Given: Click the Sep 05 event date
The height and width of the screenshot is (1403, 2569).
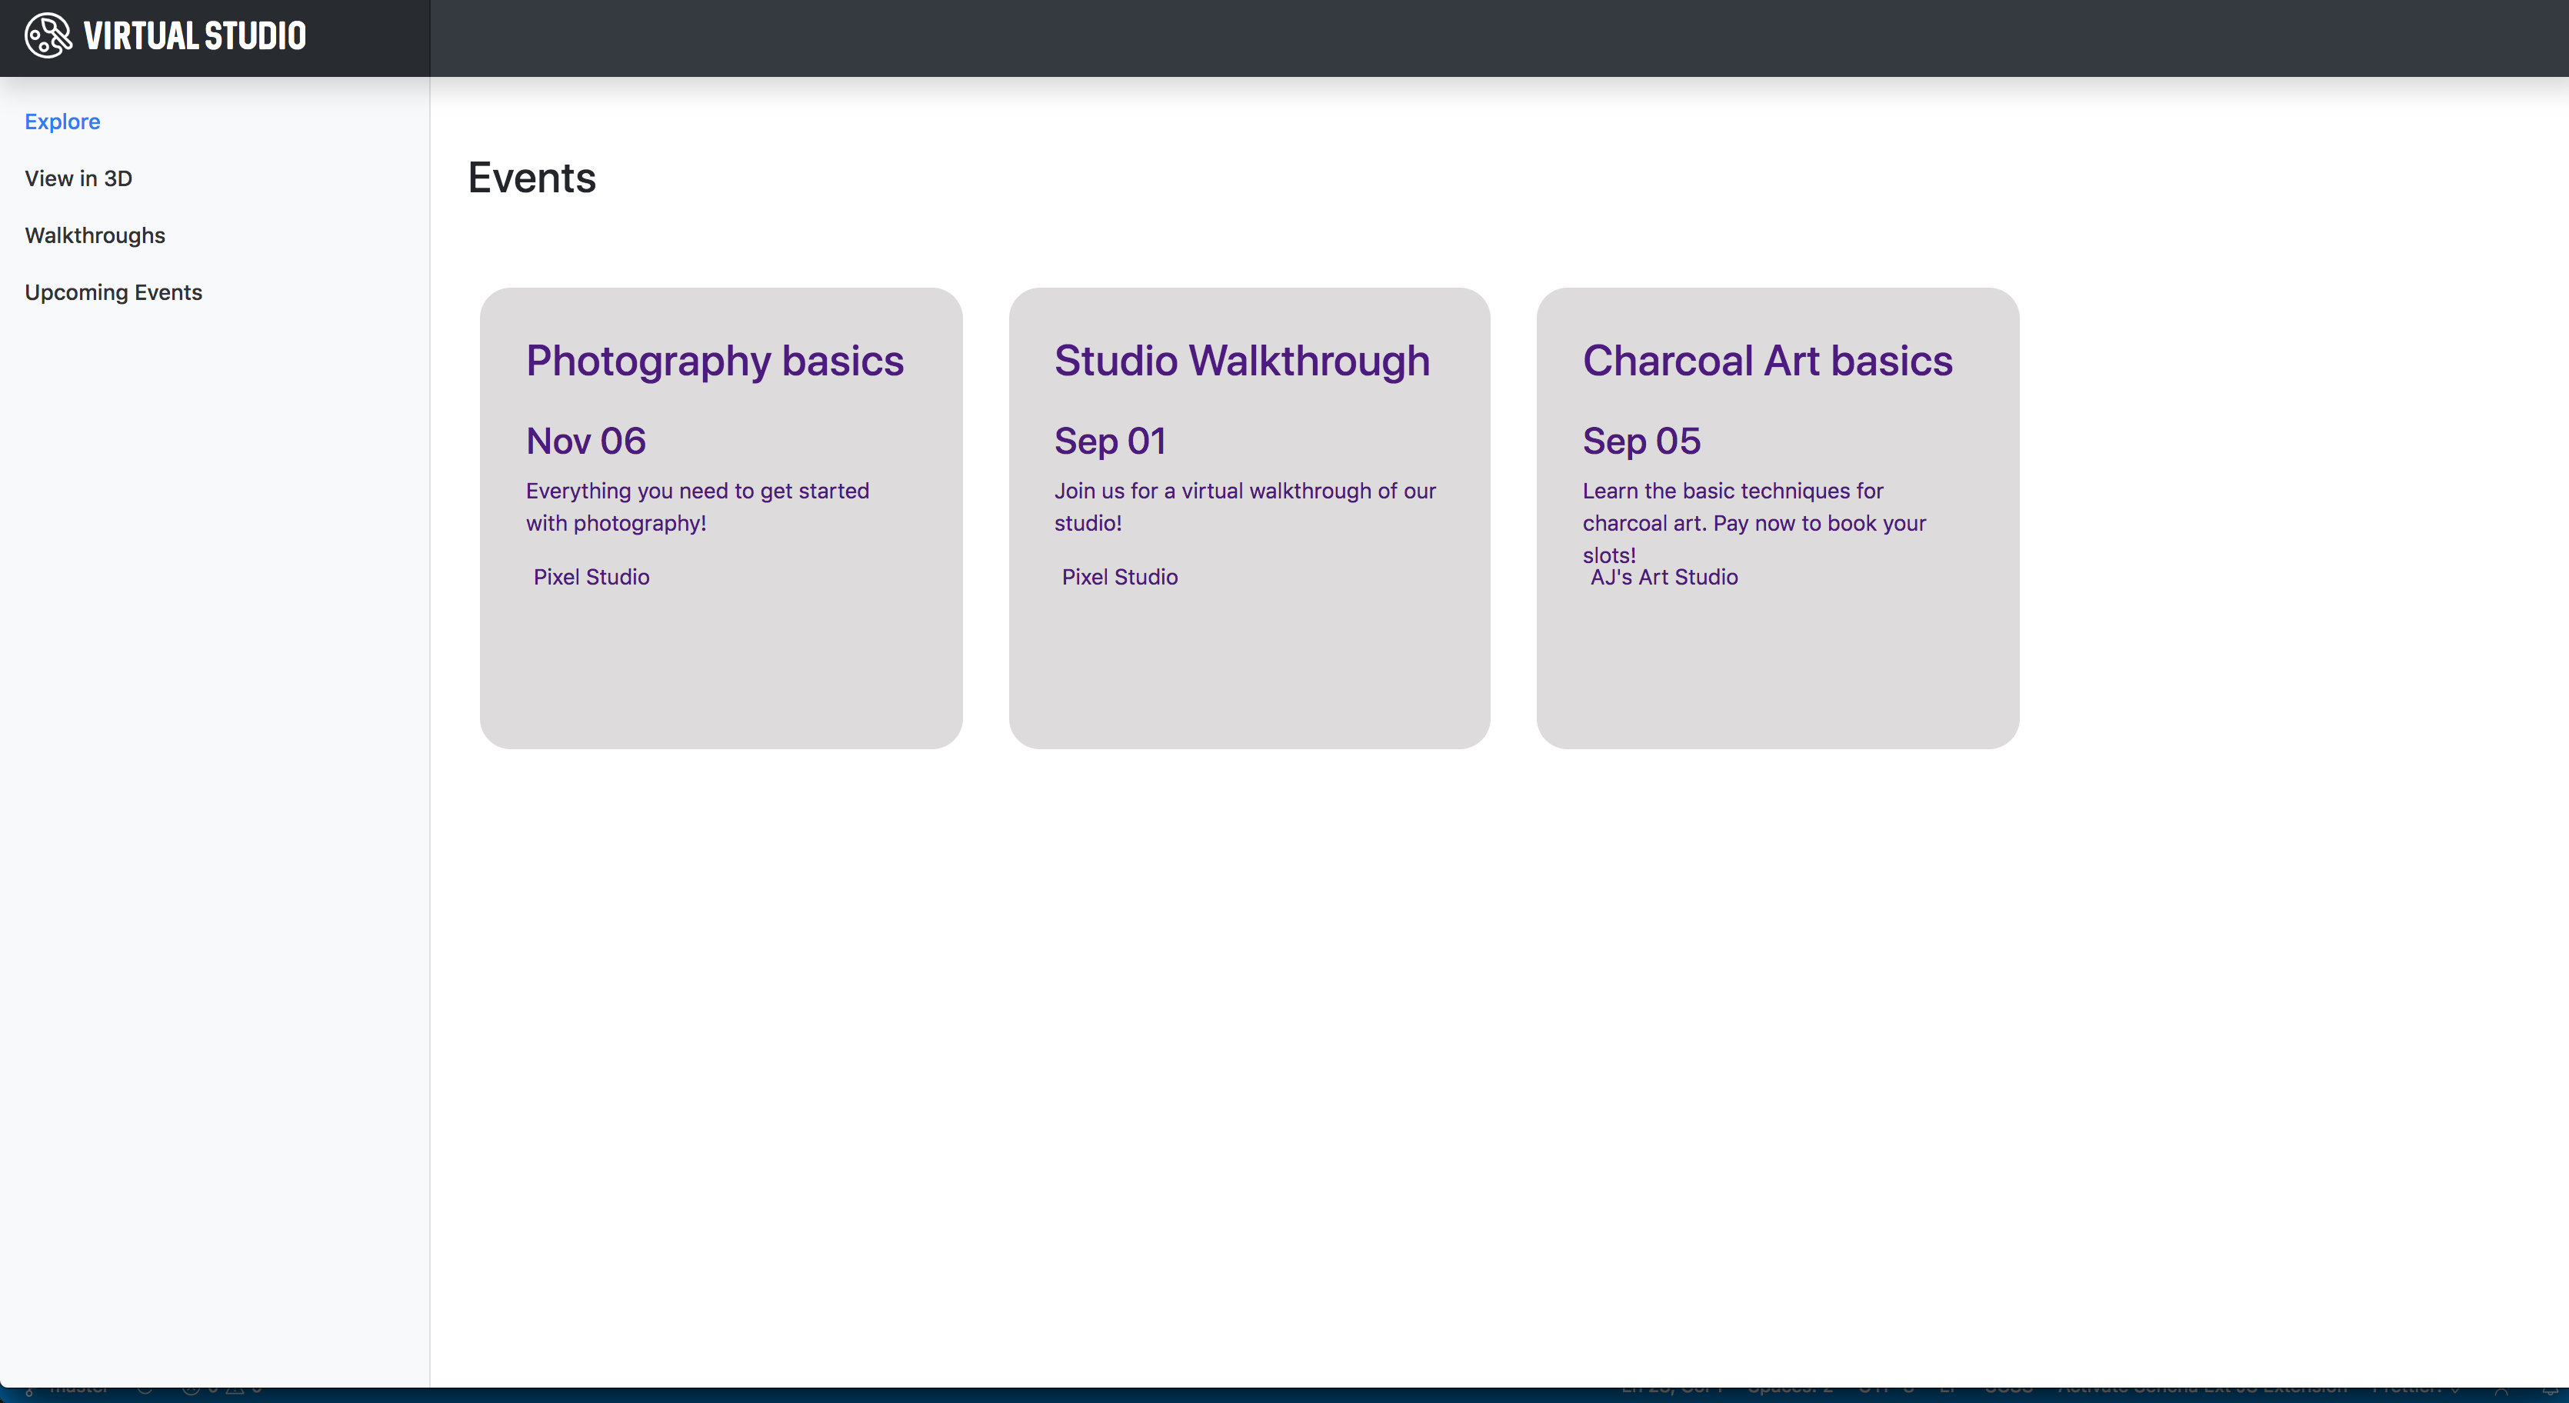Looking at the screenshot, I should click(1641, 441).
